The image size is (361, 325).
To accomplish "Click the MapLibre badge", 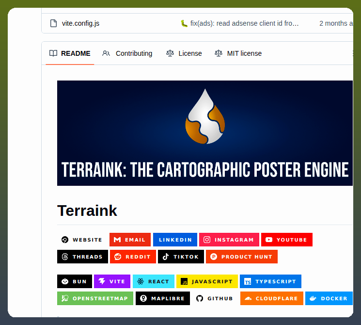I will point(163,298).
